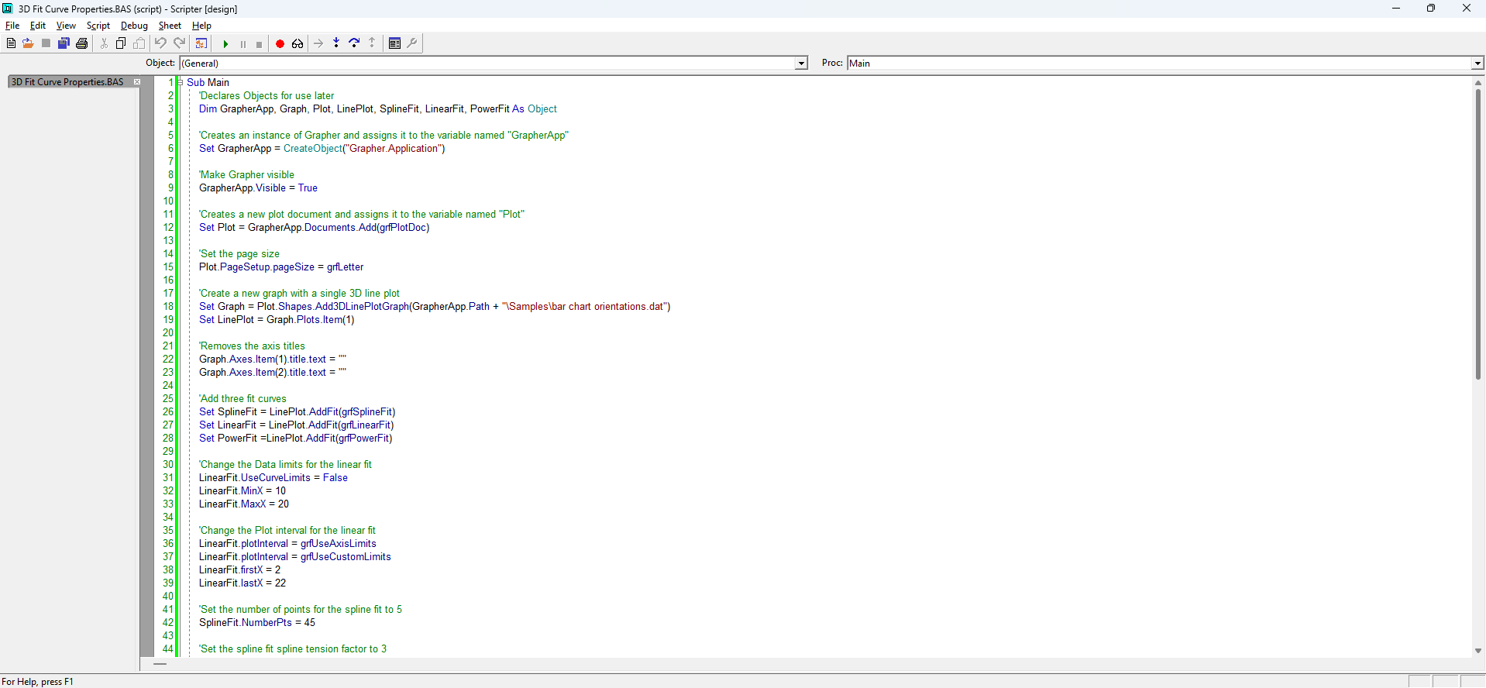The height and width of the screenshot is (688, 1486).
Task: Toggle breakpoint with the red circle icon
Action: [280, 43]
